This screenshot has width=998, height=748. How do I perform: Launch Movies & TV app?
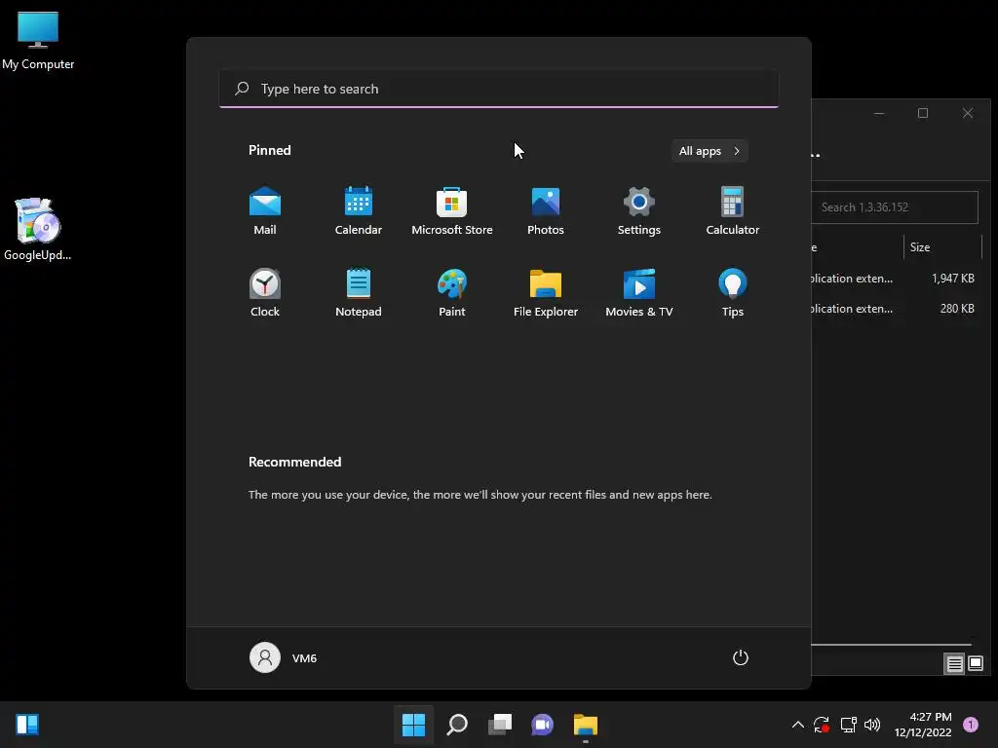tap(639, 292)
